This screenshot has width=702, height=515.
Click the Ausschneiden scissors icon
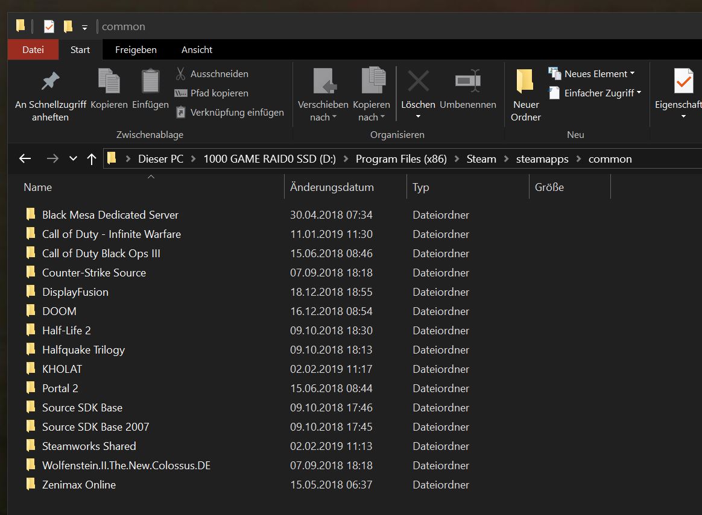(x=180, y=73)
